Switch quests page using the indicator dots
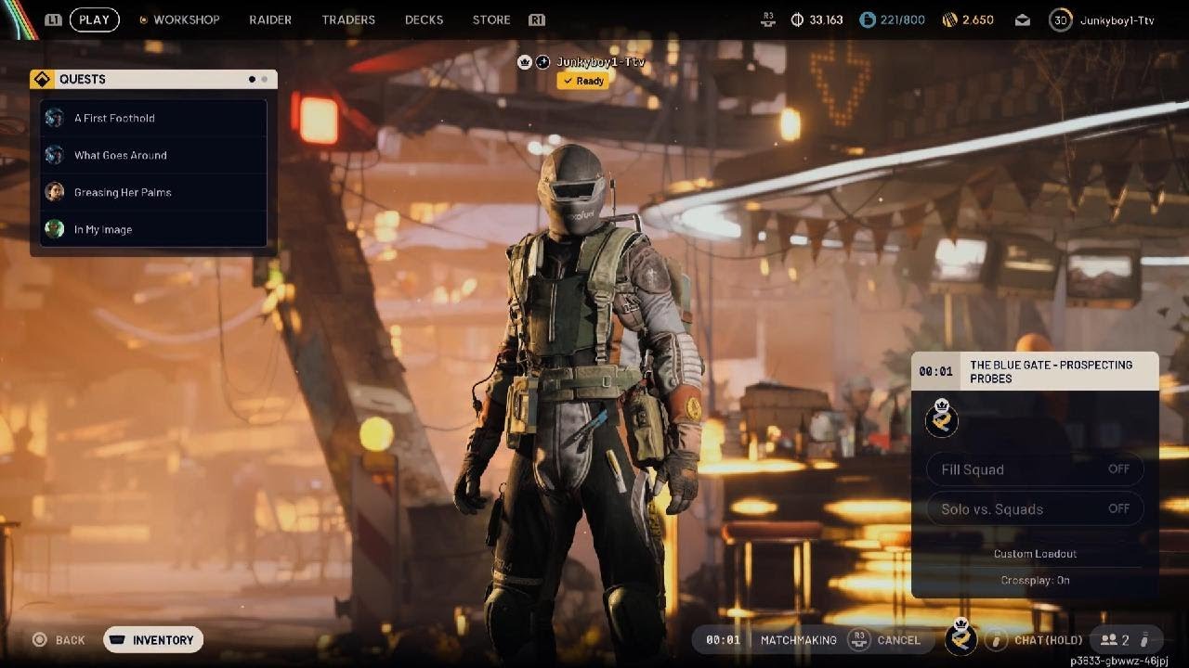Screen dimensions: 1189x668 click(x=258, y=80)
